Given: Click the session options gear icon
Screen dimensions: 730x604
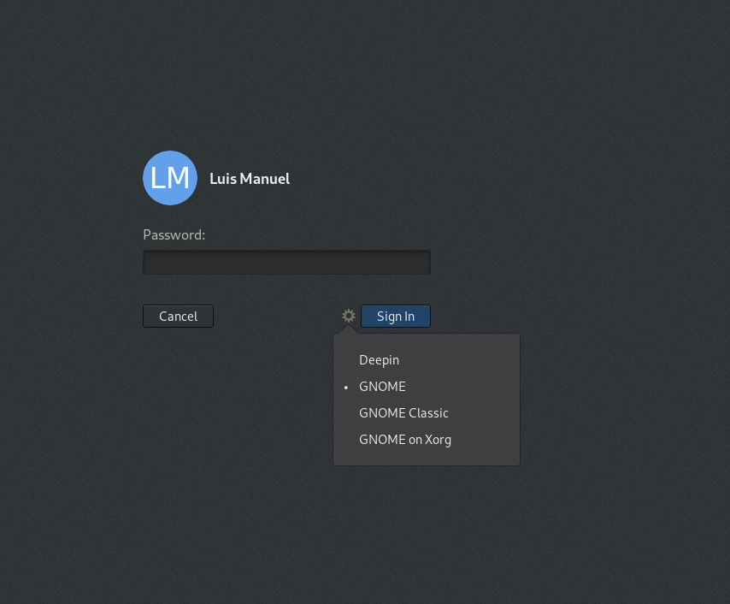Looking at the screenshot, I should tap(348, 316).
